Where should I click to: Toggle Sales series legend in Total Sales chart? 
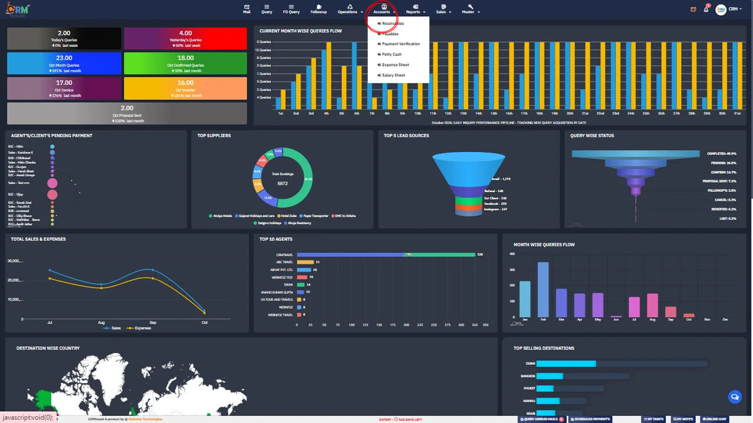112,328
